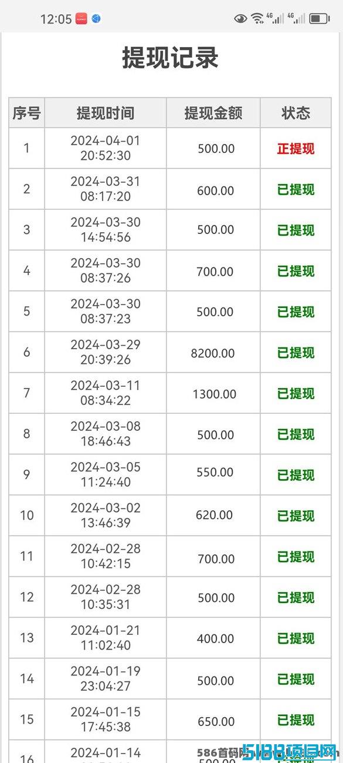Tap the 2024-01-15 17:45:38 timestamp

point(106,720)
